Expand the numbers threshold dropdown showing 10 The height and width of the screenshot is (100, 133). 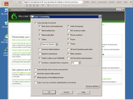(x=76, y=63)
